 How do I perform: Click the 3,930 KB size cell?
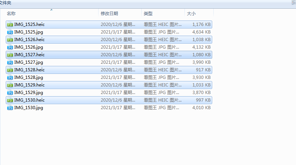[201, 77]
